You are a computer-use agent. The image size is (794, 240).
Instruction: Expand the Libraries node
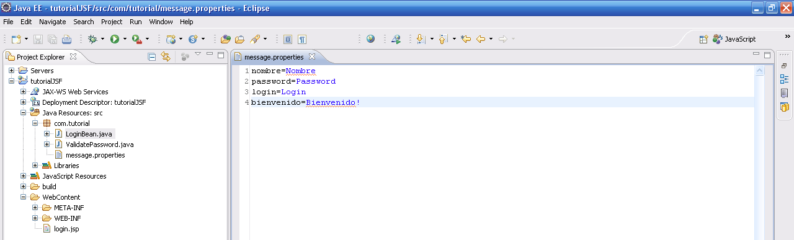tap(35, 166)
